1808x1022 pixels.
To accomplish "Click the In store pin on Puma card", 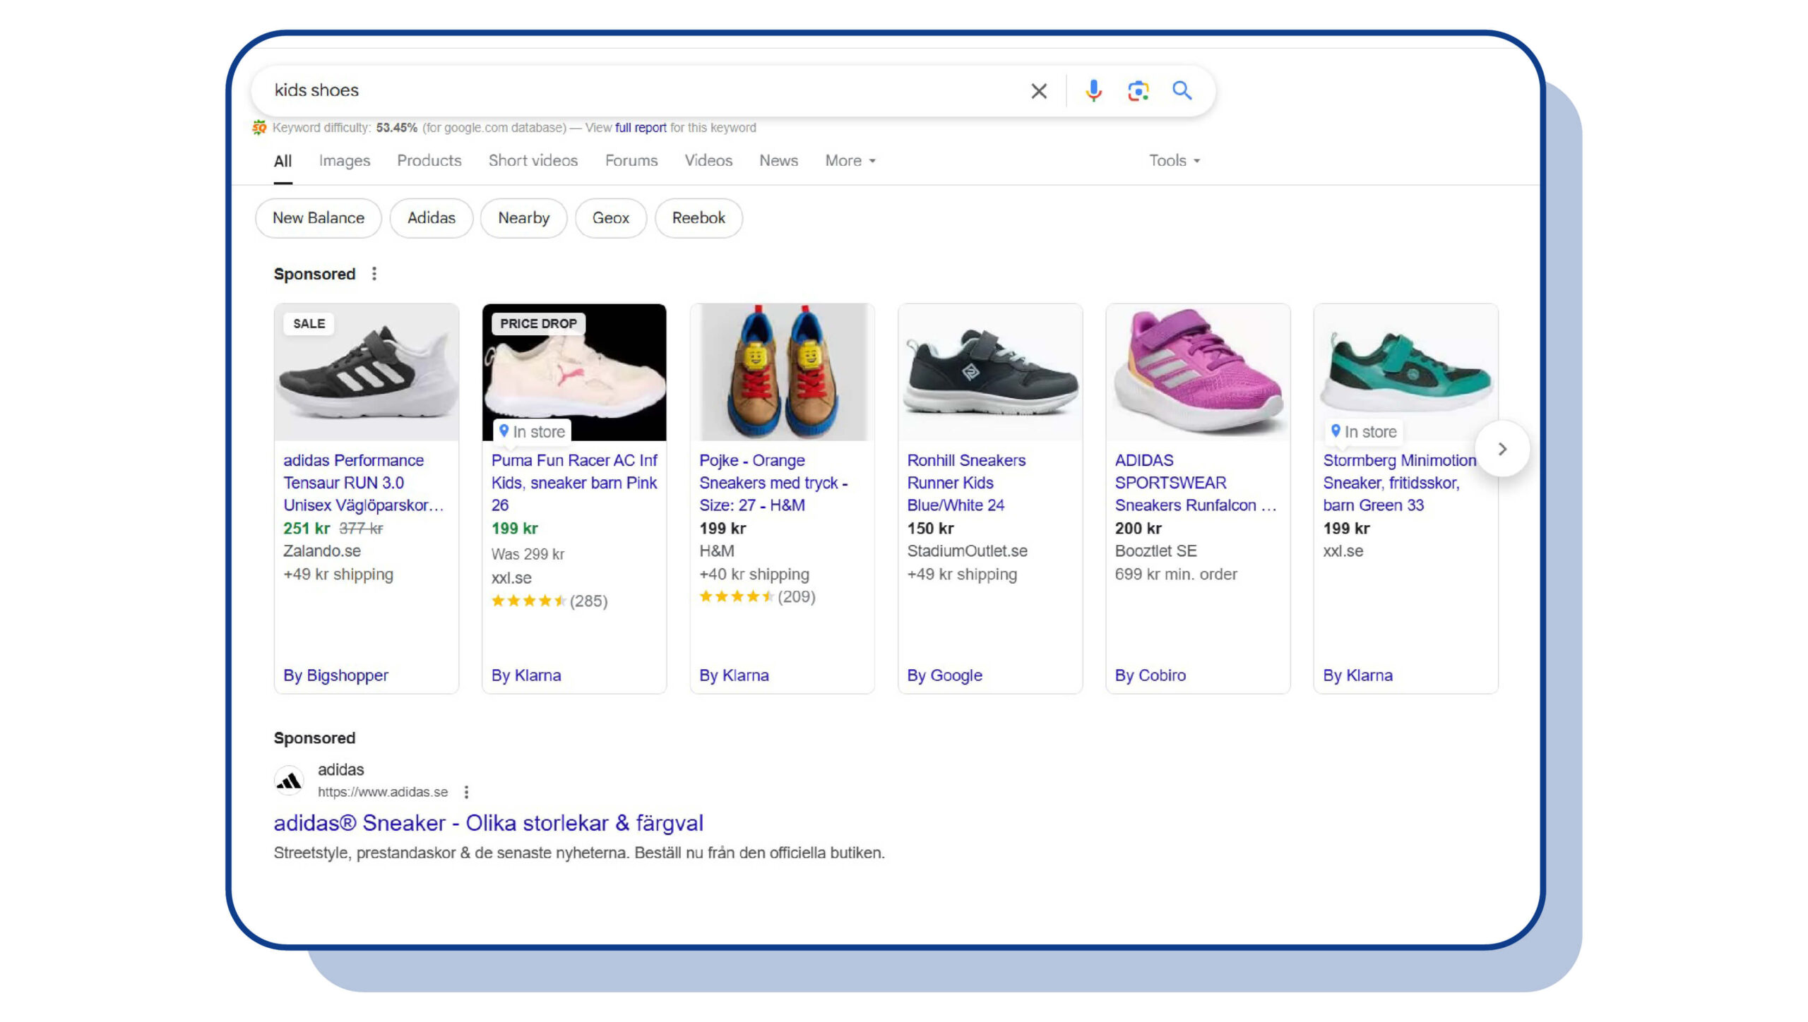I will [x=532, y=431].
